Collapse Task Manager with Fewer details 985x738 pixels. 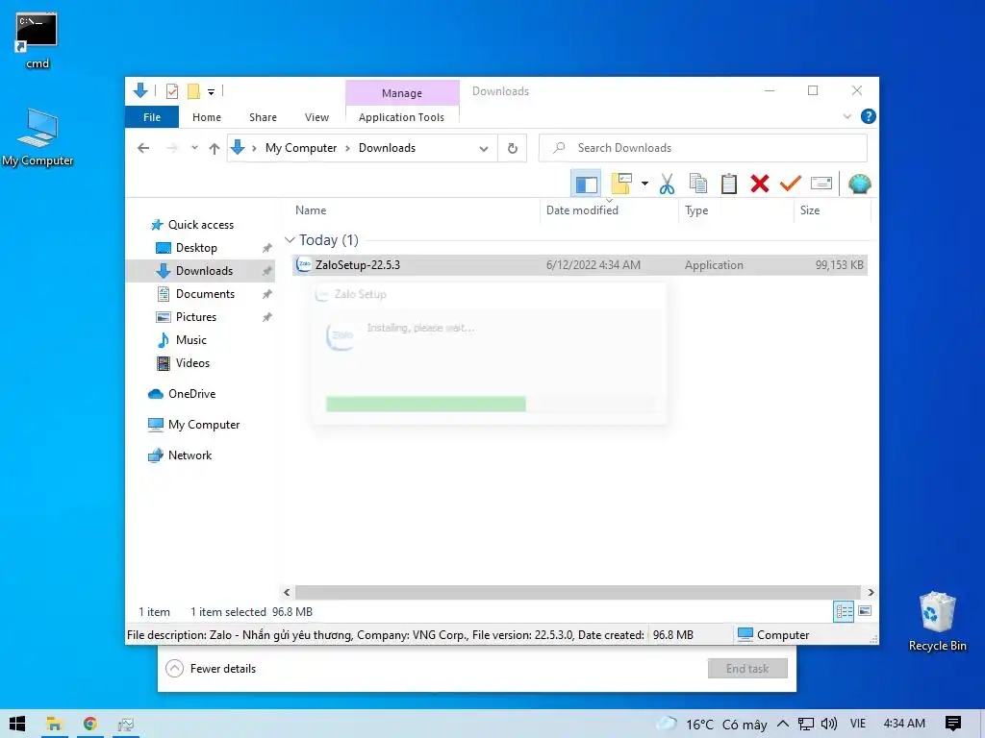211,669
